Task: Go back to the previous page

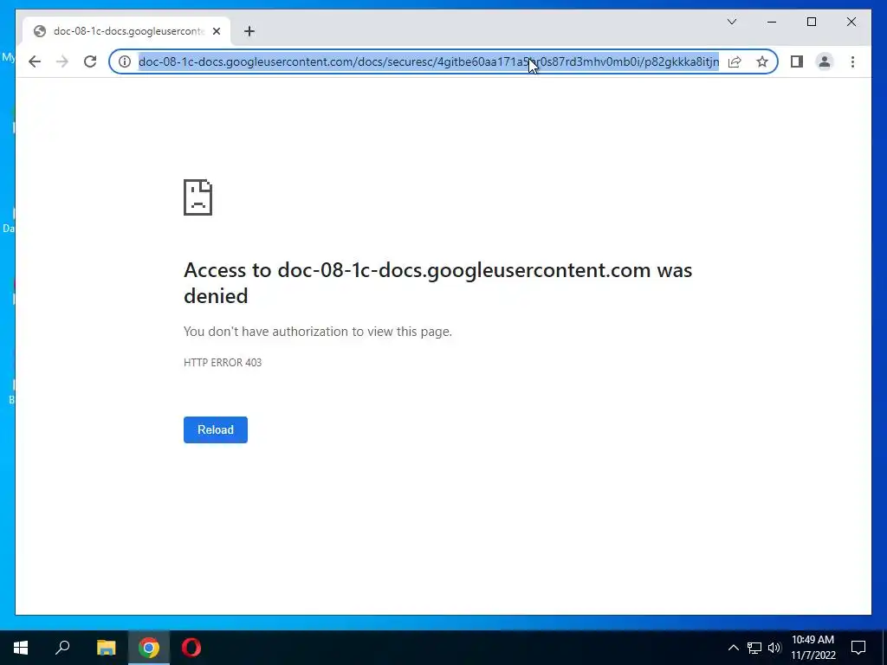Action: 35,61
